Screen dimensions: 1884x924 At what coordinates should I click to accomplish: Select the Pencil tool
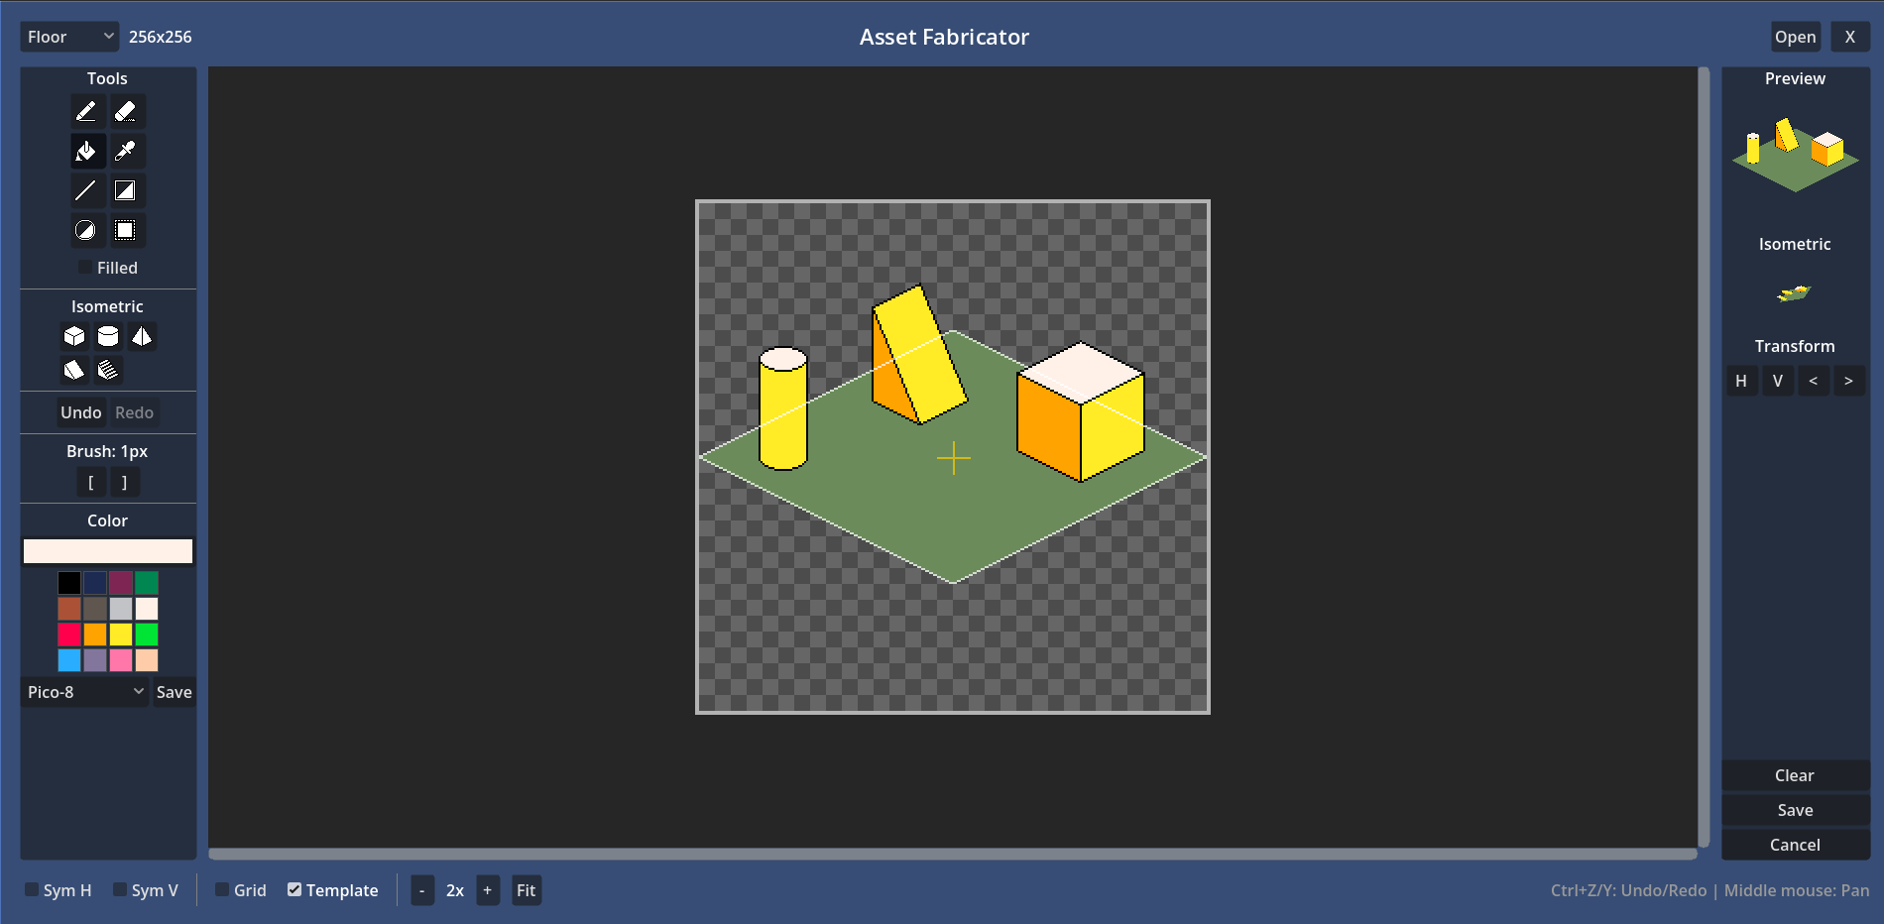(x=87, y=111)
